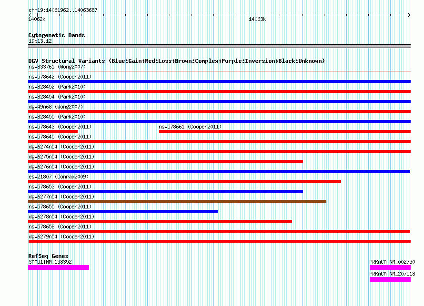Viewport: 424px width, 306px height.
Task: Click the nsv828454 (Park2010) label
Action: pyautogui.click(x=57, y=97)
